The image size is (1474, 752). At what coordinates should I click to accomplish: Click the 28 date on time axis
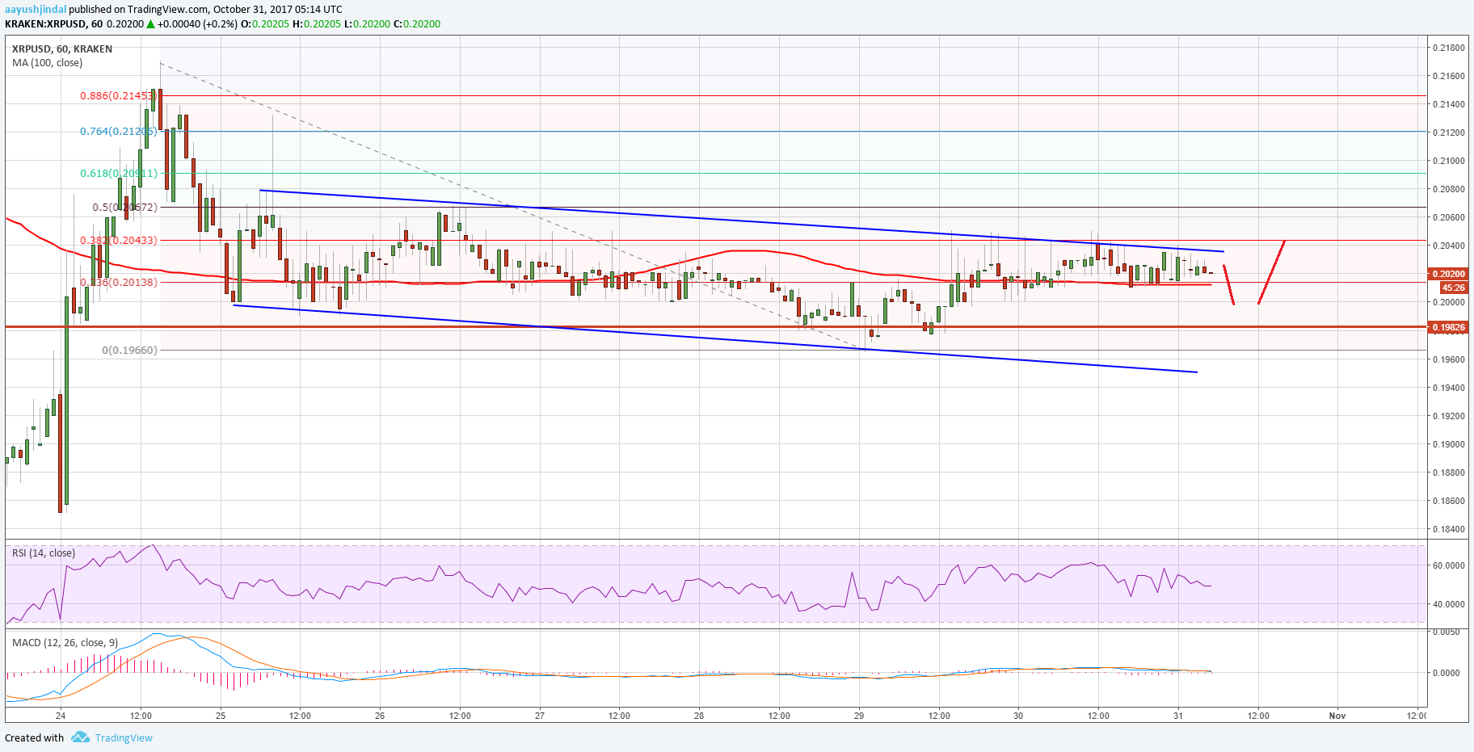pyautogui.click(x=699, y=716)
